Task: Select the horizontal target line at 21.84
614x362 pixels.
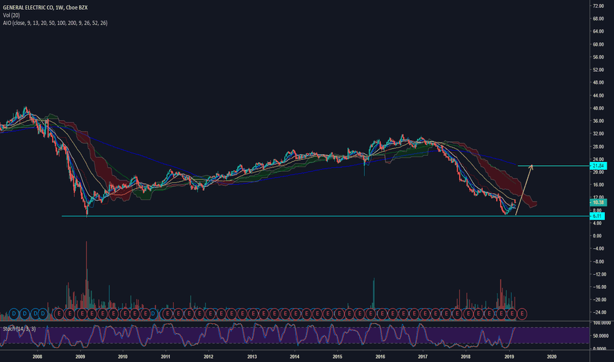Action: coord(553,166)
